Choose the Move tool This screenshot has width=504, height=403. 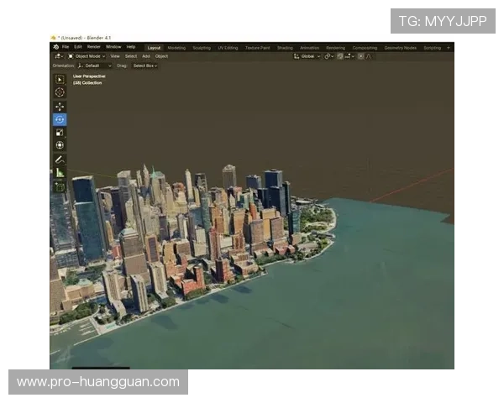[x=60, y=107]
